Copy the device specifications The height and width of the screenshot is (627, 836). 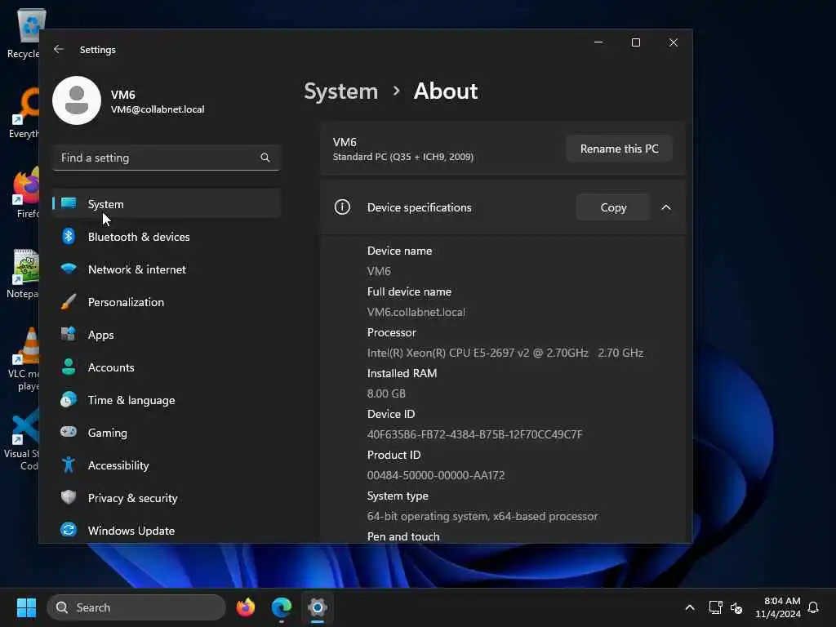[613, 207]
